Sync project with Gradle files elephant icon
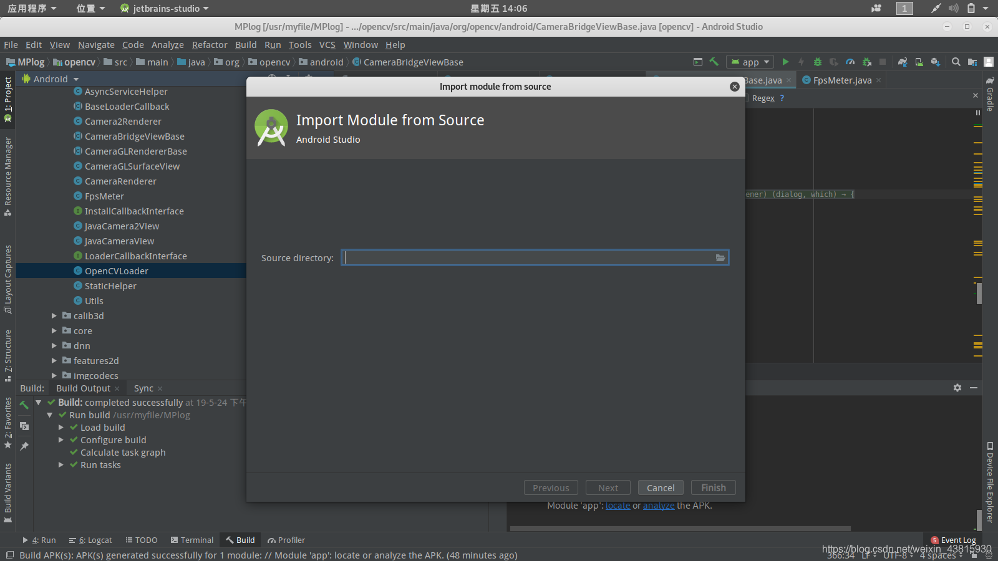Viewport: 998px width, 561px height. click(x=903, y=62)
